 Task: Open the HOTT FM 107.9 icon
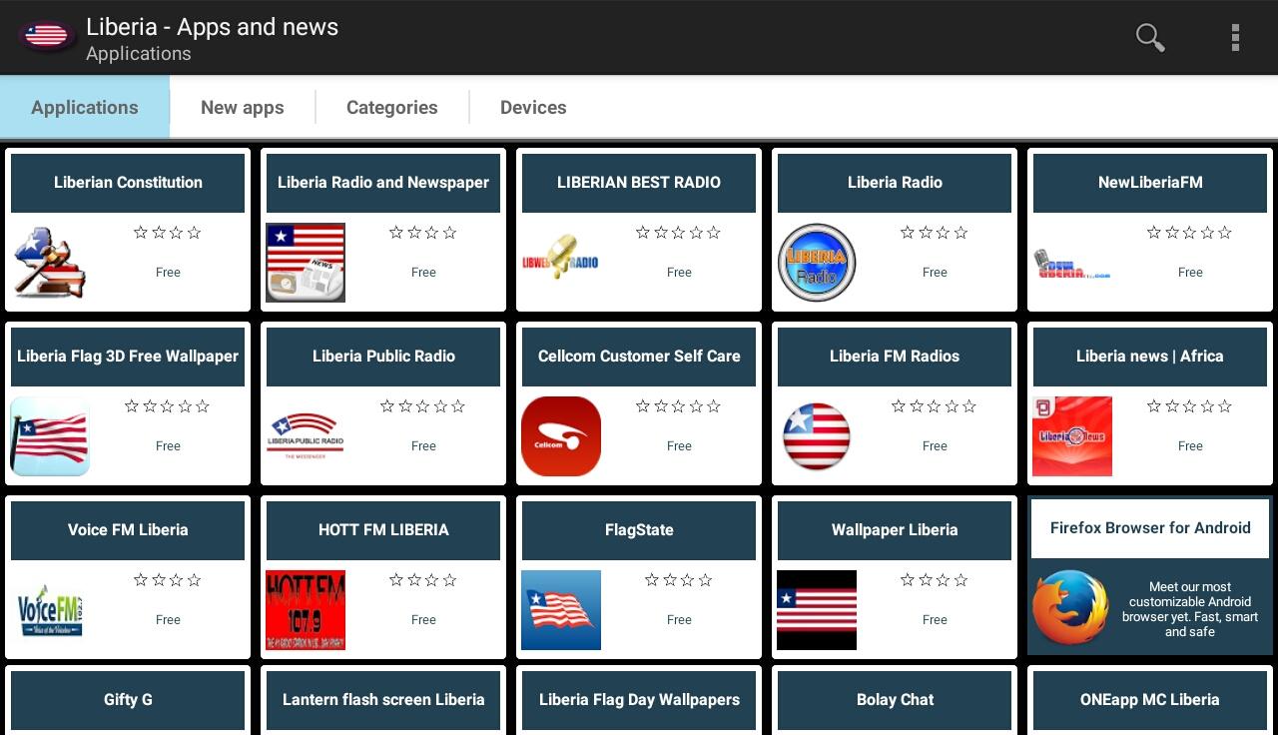click(x=306, y=610)
